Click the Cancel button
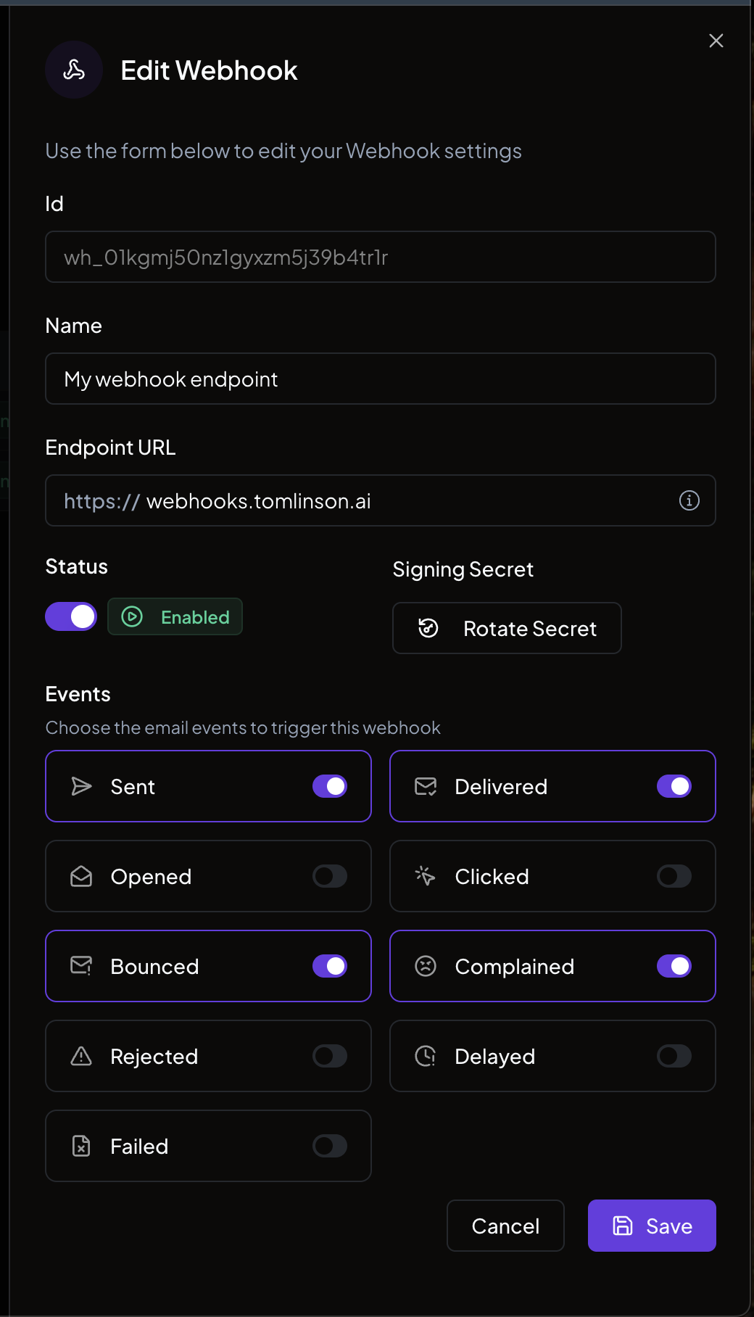The height and width of the screenshot is (1317, 754). (x=505, y=1226)
